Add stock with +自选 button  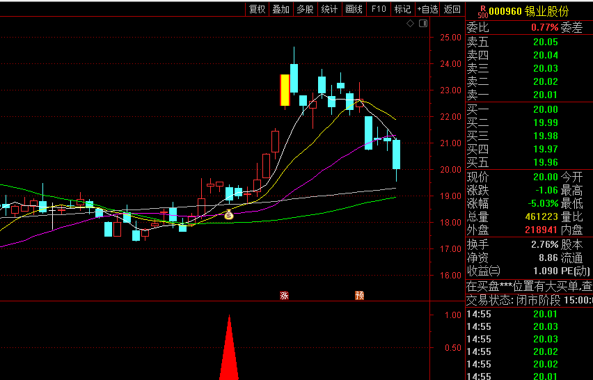point(427,10)
